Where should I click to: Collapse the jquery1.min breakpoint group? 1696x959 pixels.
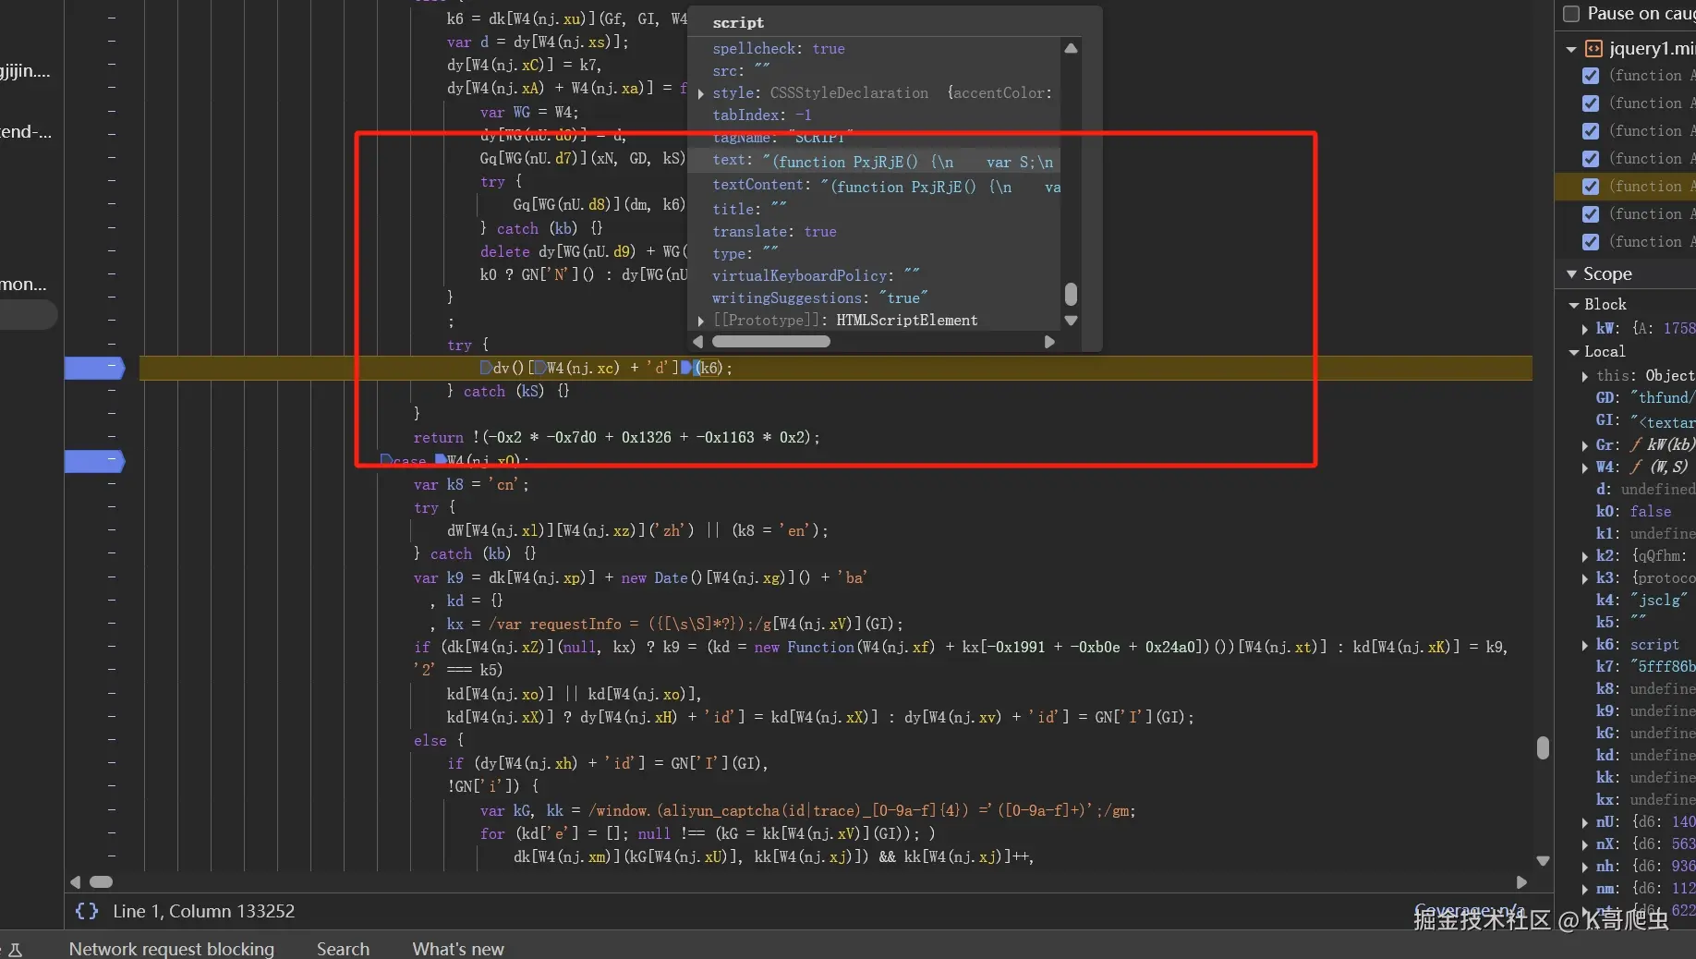click(x=1571, y=49)
